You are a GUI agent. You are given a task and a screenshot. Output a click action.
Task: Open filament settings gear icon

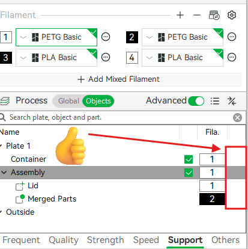(232, 15)
